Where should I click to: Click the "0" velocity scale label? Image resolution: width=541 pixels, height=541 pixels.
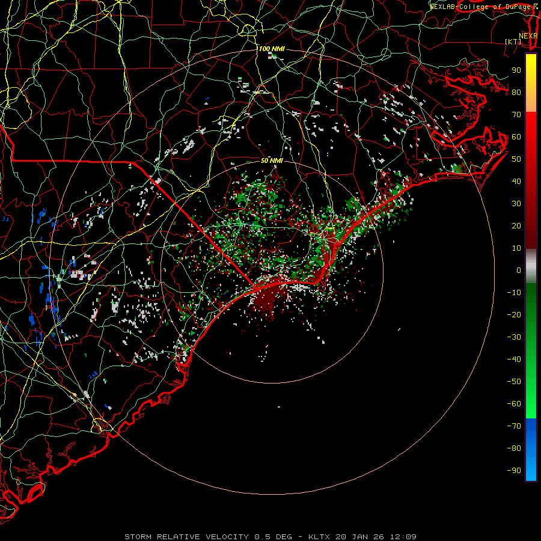519,270
